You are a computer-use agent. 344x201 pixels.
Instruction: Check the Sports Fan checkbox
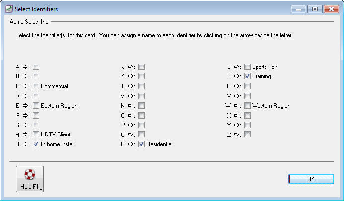point(247,67)
